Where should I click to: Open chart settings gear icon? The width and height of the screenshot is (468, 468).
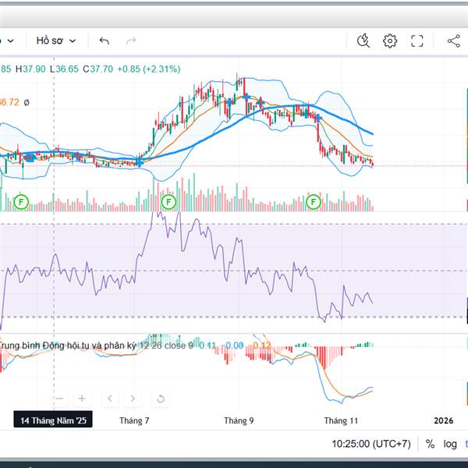pos(390,41)
